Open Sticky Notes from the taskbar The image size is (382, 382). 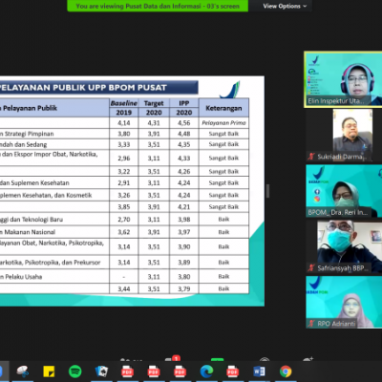[x=49, y=371]
